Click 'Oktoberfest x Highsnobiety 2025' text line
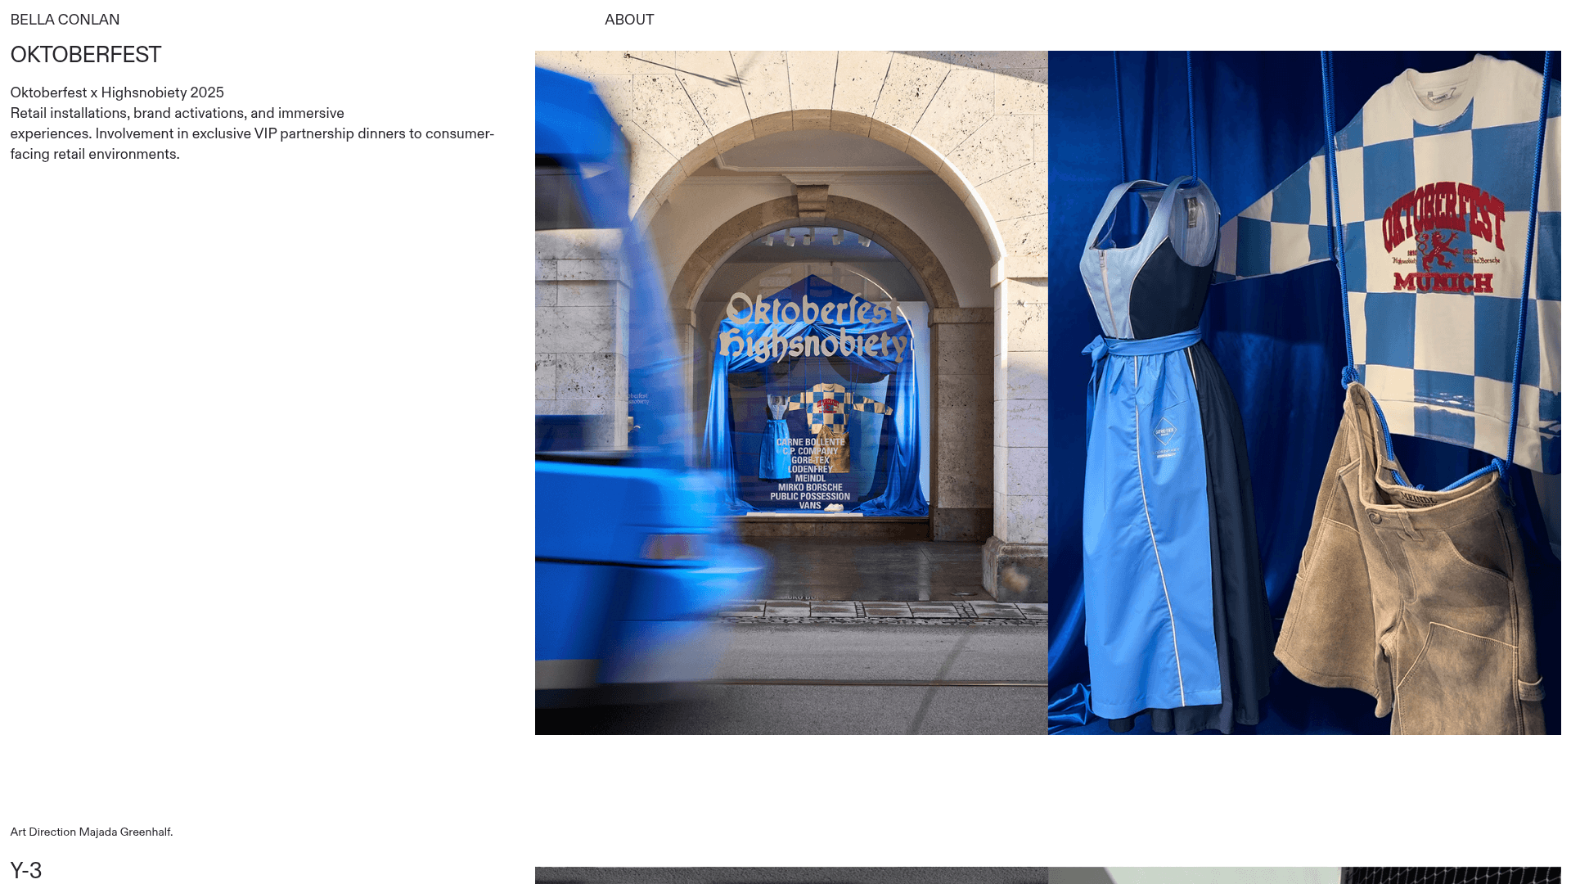Screen dimensions: 1571x884 [x=117, y=92]
